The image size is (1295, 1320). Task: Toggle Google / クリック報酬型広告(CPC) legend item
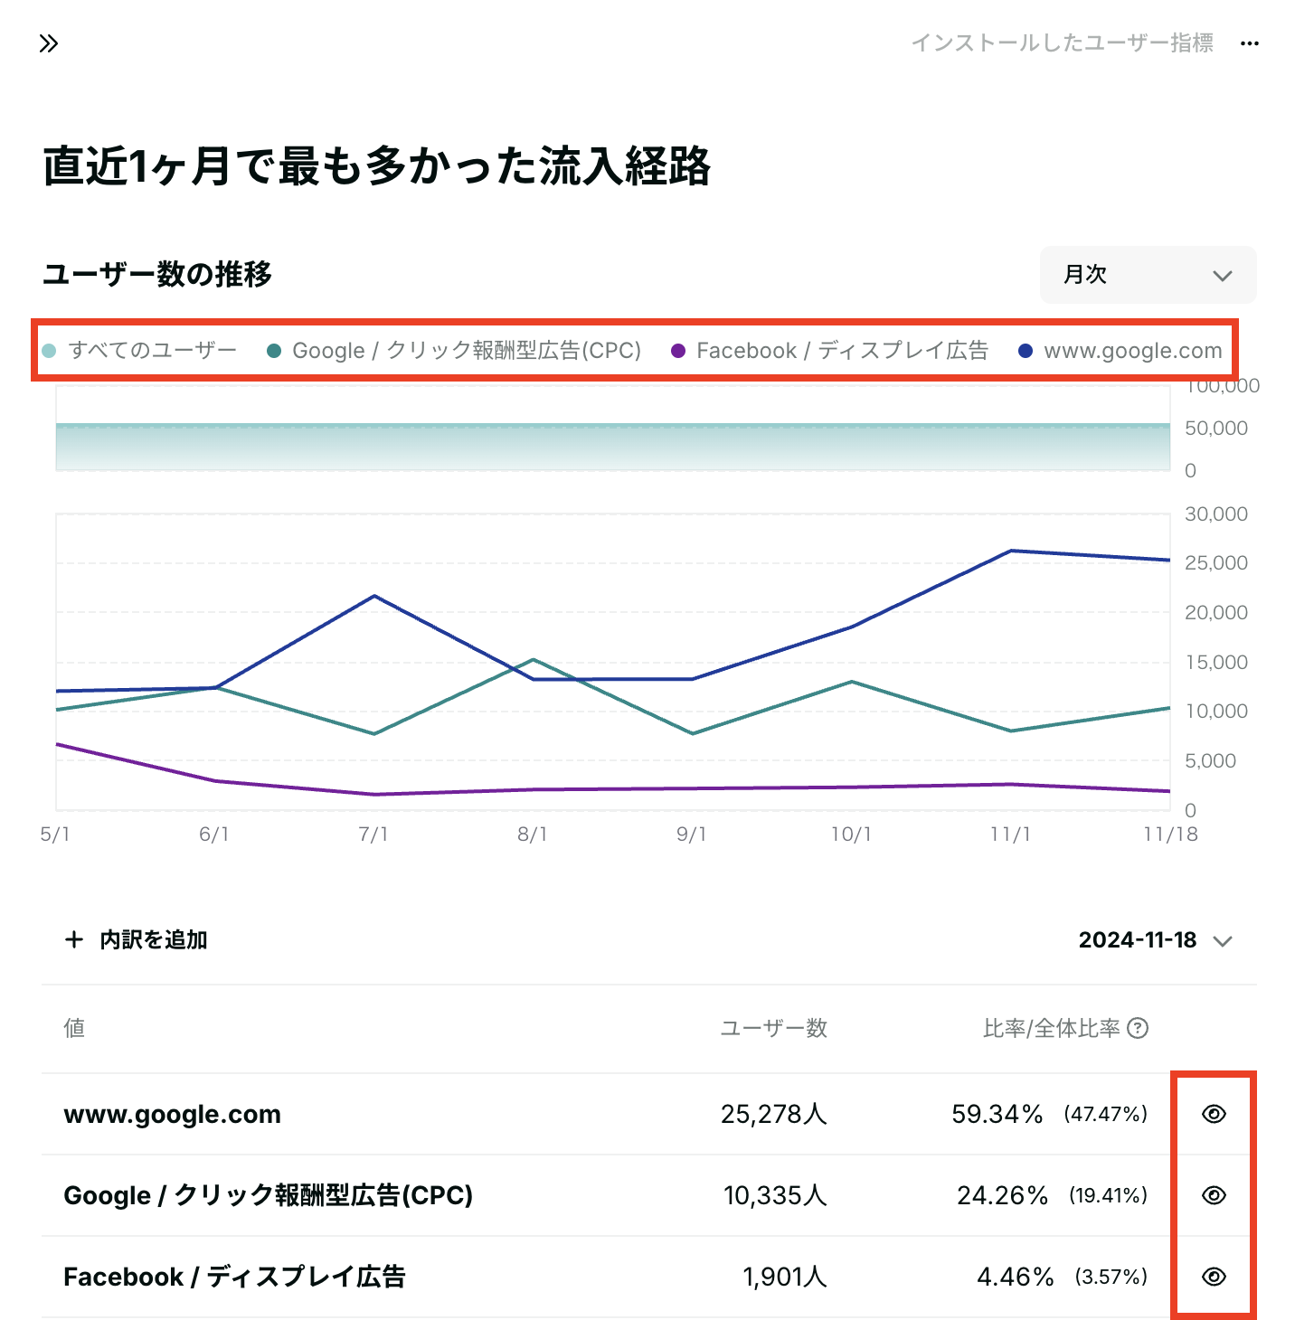point(454,351)
